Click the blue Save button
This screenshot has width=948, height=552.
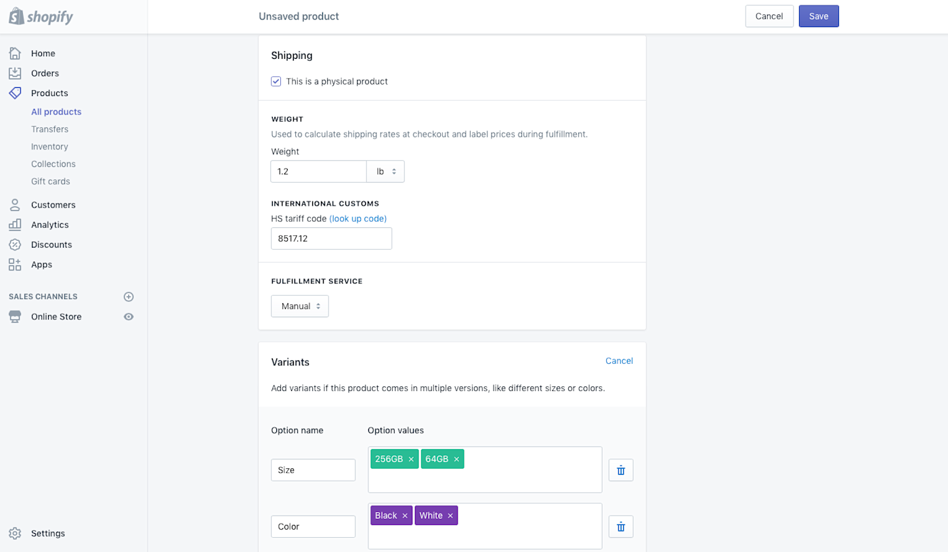click(x=819, y=16)
